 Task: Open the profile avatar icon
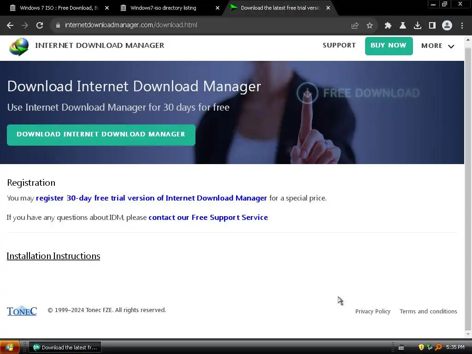tap(447, 26)
